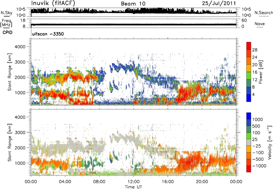273x189 pixels.
Task: Click the 'Slant Range [km]' label of the velocity panel
Action: 10,142
